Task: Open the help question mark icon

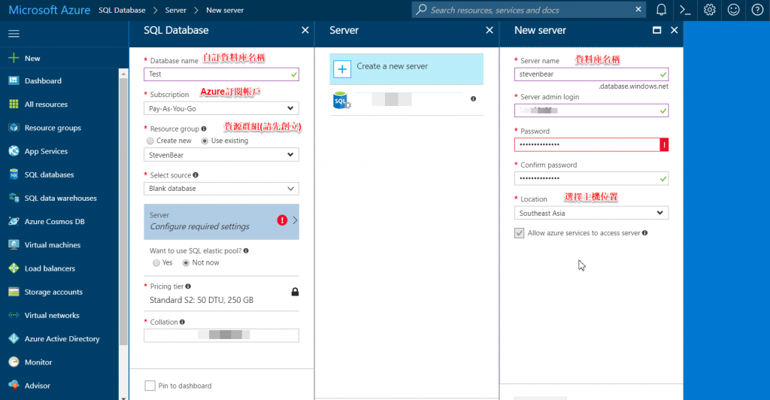Action: pyautogui.click(x=758, y=10)
